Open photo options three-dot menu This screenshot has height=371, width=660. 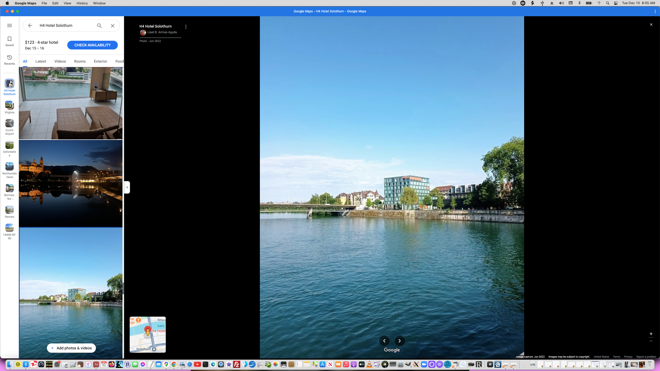pyautogui.click(x=186, y=27)
